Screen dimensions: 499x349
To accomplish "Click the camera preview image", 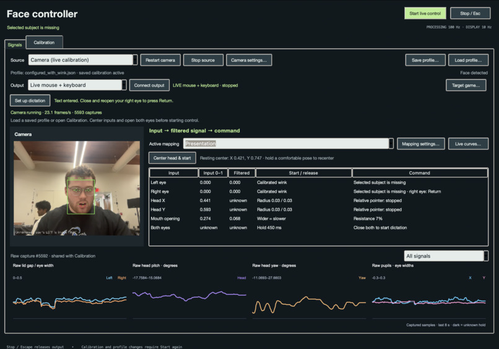I will (77, 188).
